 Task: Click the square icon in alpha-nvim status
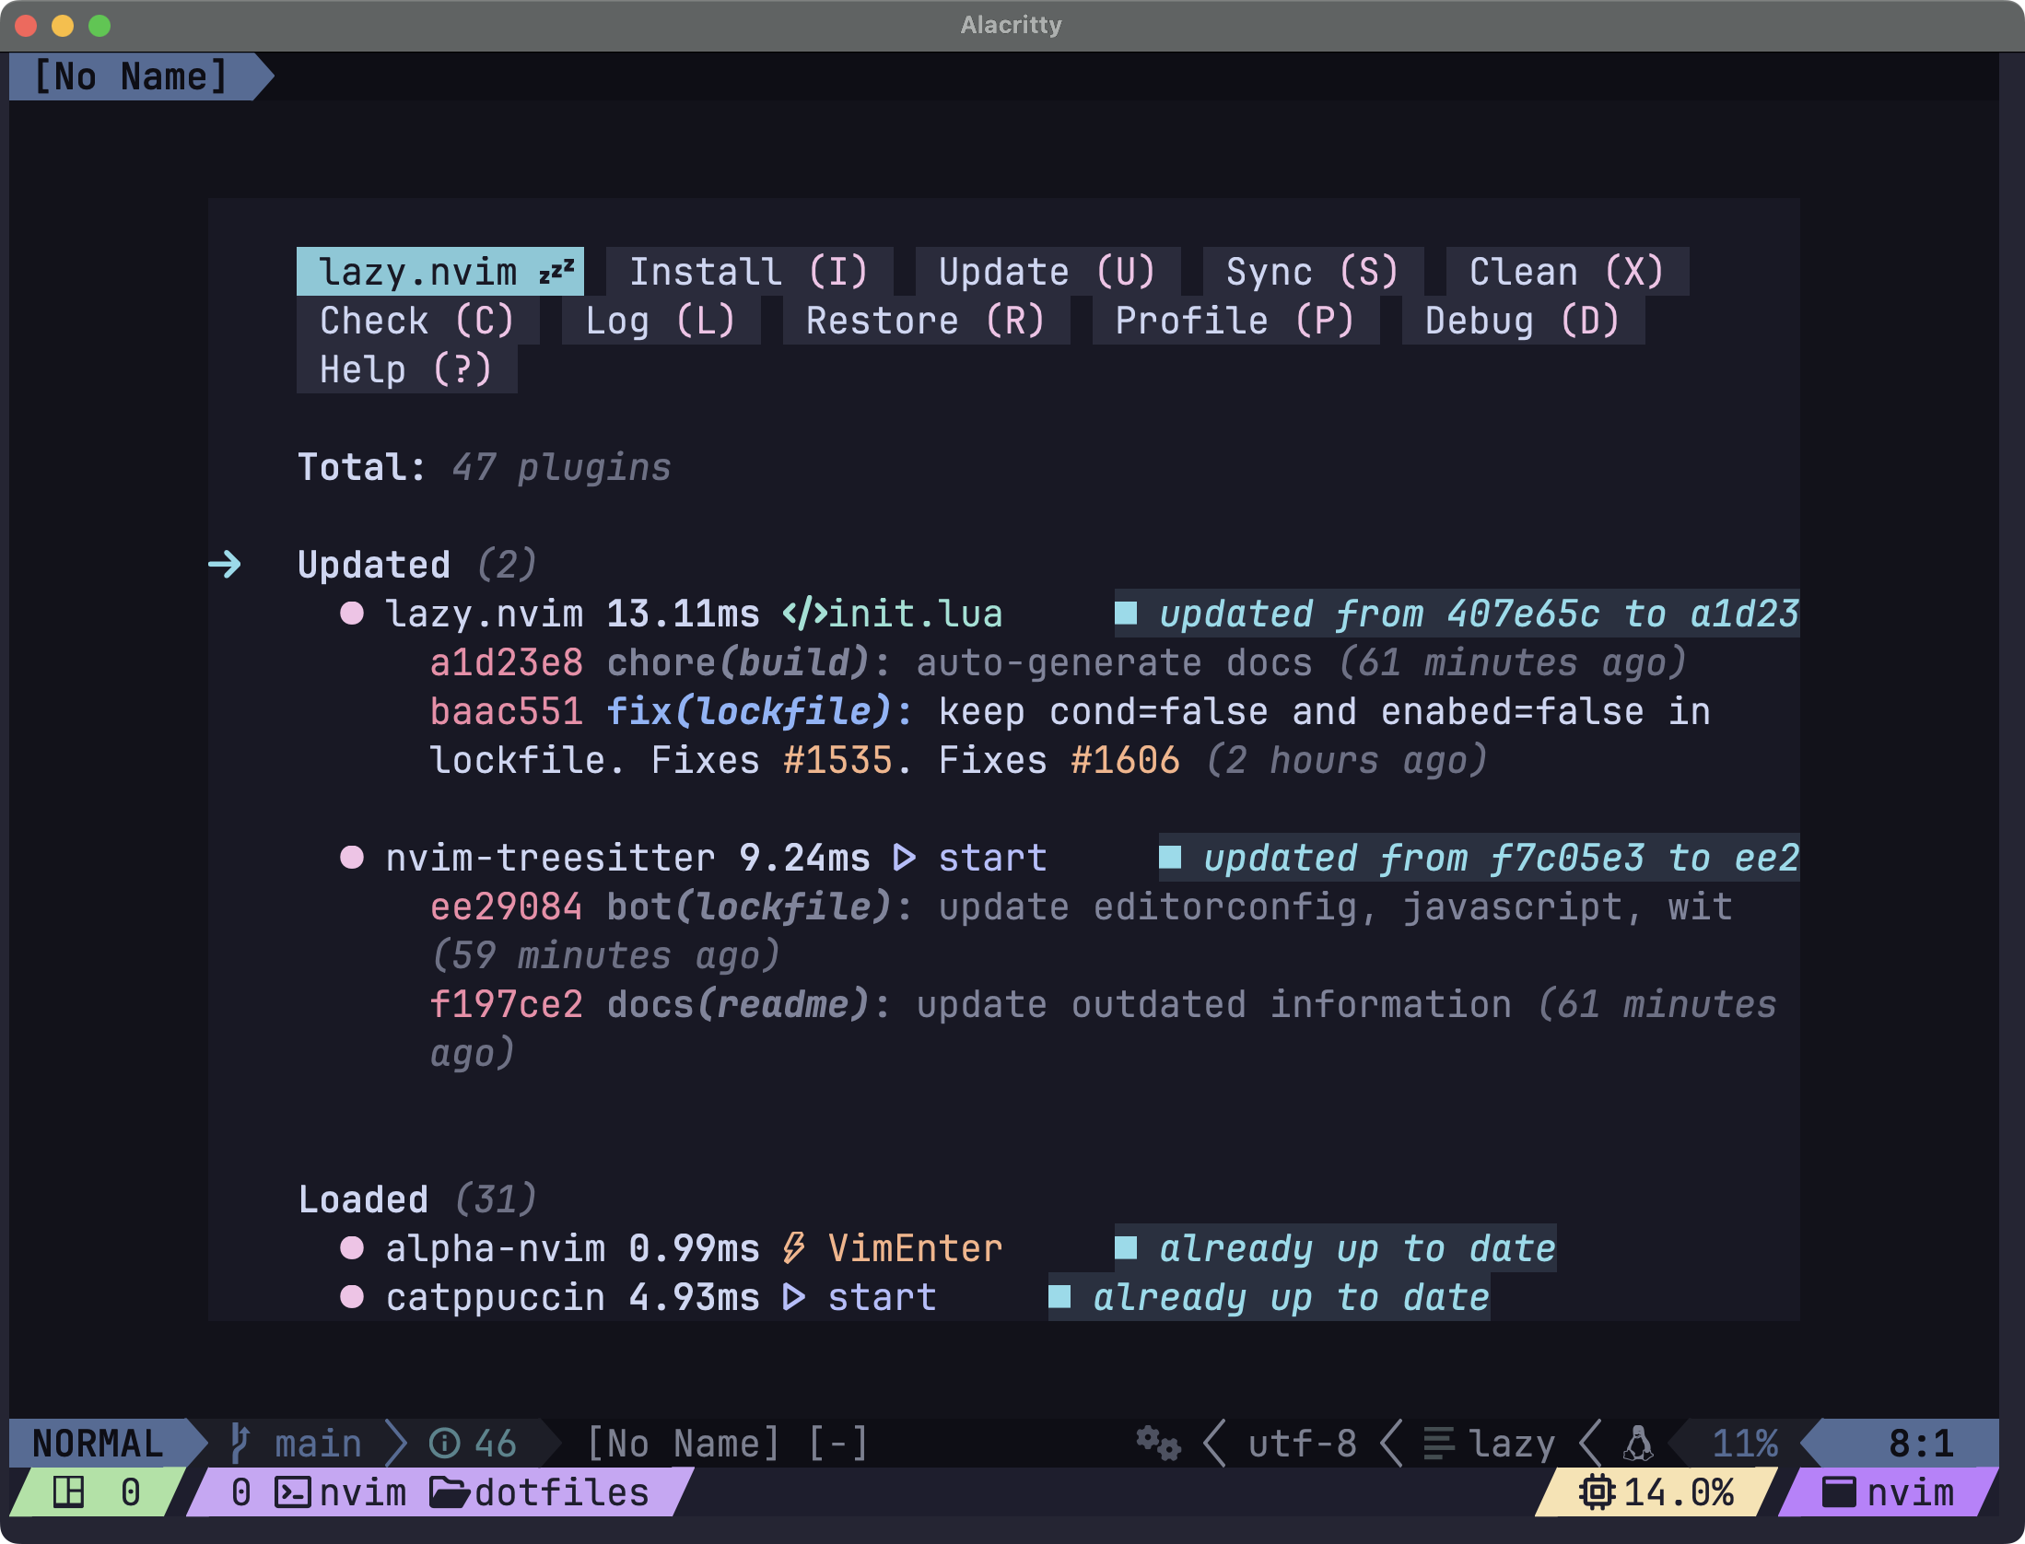(1126, 1248)
